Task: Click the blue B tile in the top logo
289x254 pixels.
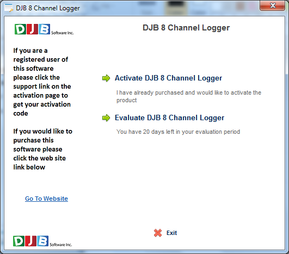Action: click(44, 29)
